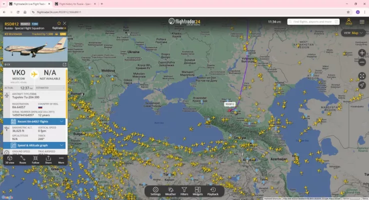The width and height of the screenshot is (369, 200).
Task: Center map on my location
Action: point(362,85)
